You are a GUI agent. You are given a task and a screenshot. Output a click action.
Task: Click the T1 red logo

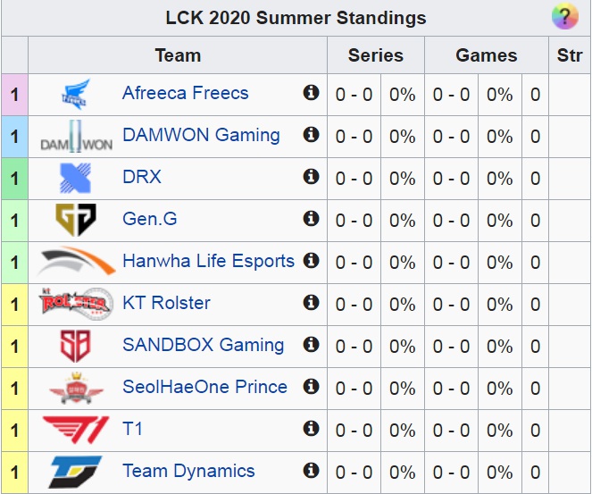(x=76, y=430)
